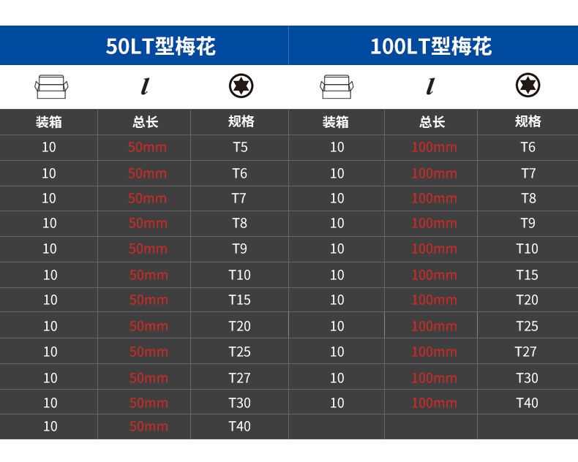Viewport: 578px width, 462px height.
Task: Select the 100LT型梅花 header
Action: coord(431,47)
